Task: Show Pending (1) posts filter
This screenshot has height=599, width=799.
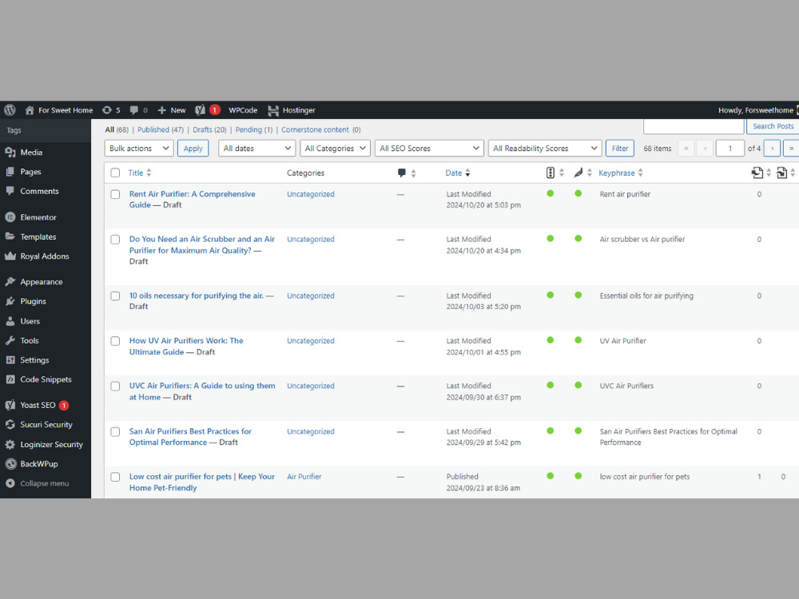Action: click(x=254, y=129)
